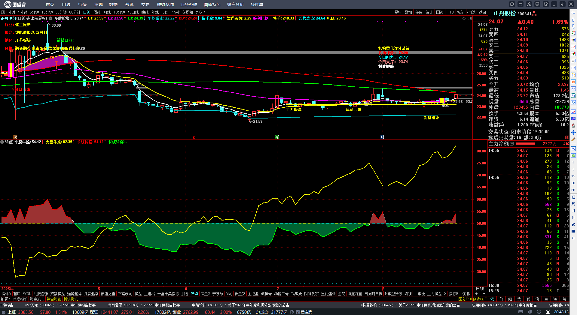
Task: Open the settings sliders icon in title bar
Action: (521, 4)
